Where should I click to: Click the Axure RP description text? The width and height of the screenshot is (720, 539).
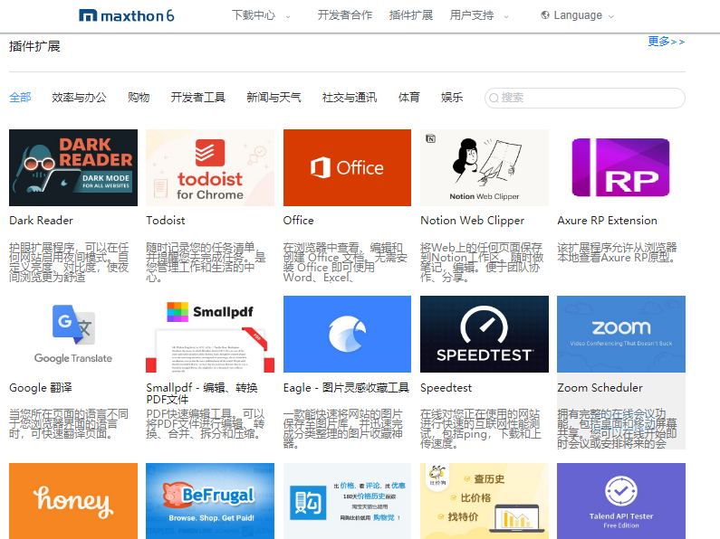pyautogui.click(x=617, y=252)
